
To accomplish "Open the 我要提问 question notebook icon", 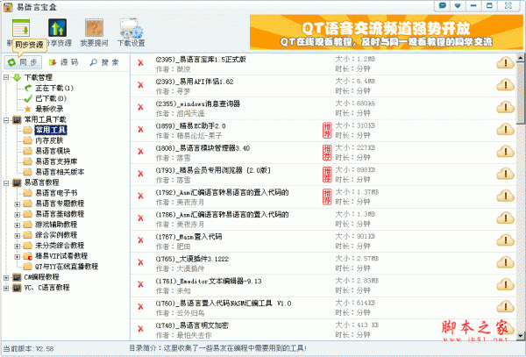I will click(x=94, y=28).
